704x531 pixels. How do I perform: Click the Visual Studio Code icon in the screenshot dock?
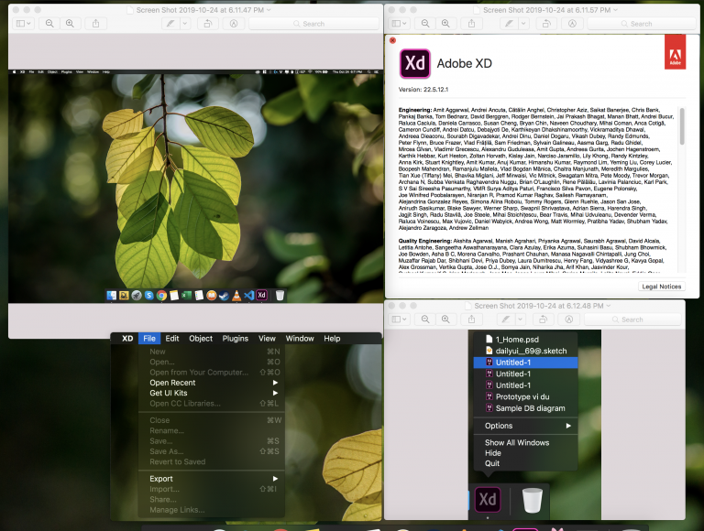click(248, 295)
